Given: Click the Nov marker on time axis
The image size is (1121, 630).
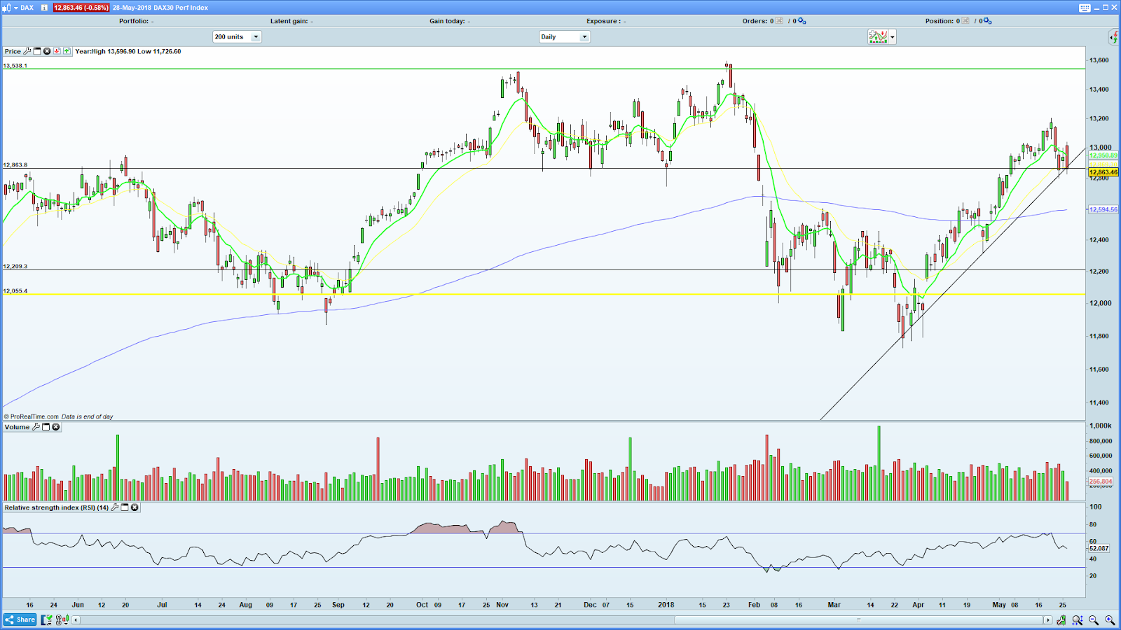Looking at the screenshot, I should (x=502, y=605).
